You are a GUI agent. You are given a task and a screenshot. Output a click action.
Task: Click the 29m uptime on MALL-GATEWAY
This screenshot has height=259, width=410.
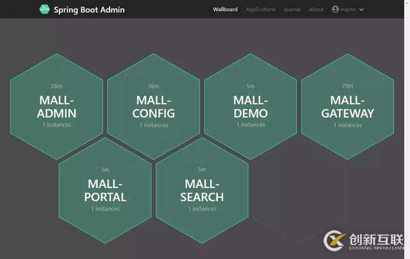pyautogui.click(x=347, y=86)
